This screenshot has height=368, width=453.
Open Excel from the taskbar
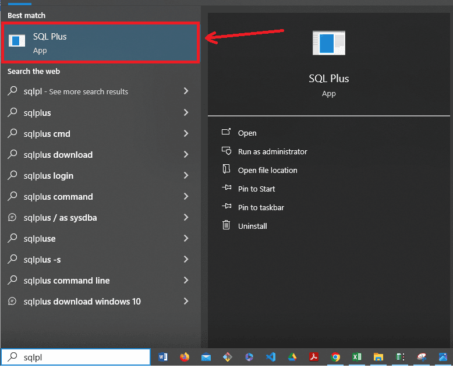[x=356, y=357]
